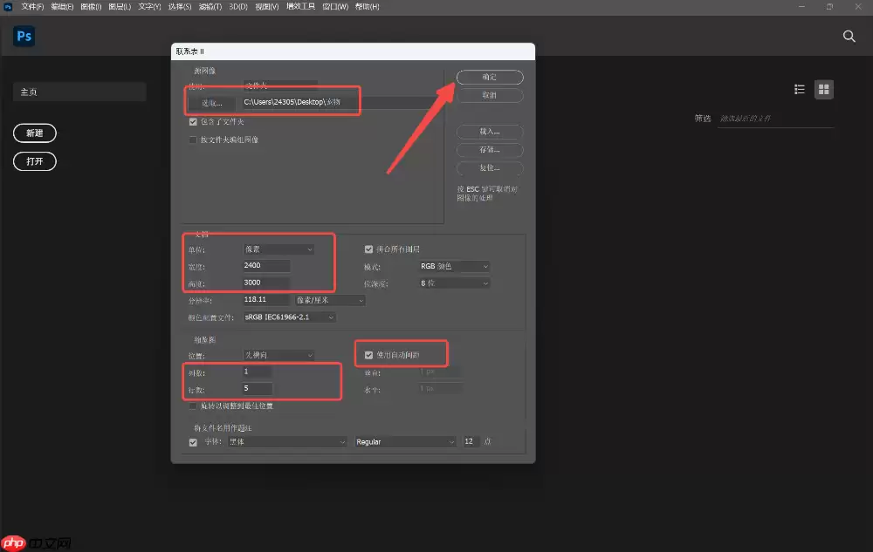Open the 单位 units dropdown

click(279, 249)
